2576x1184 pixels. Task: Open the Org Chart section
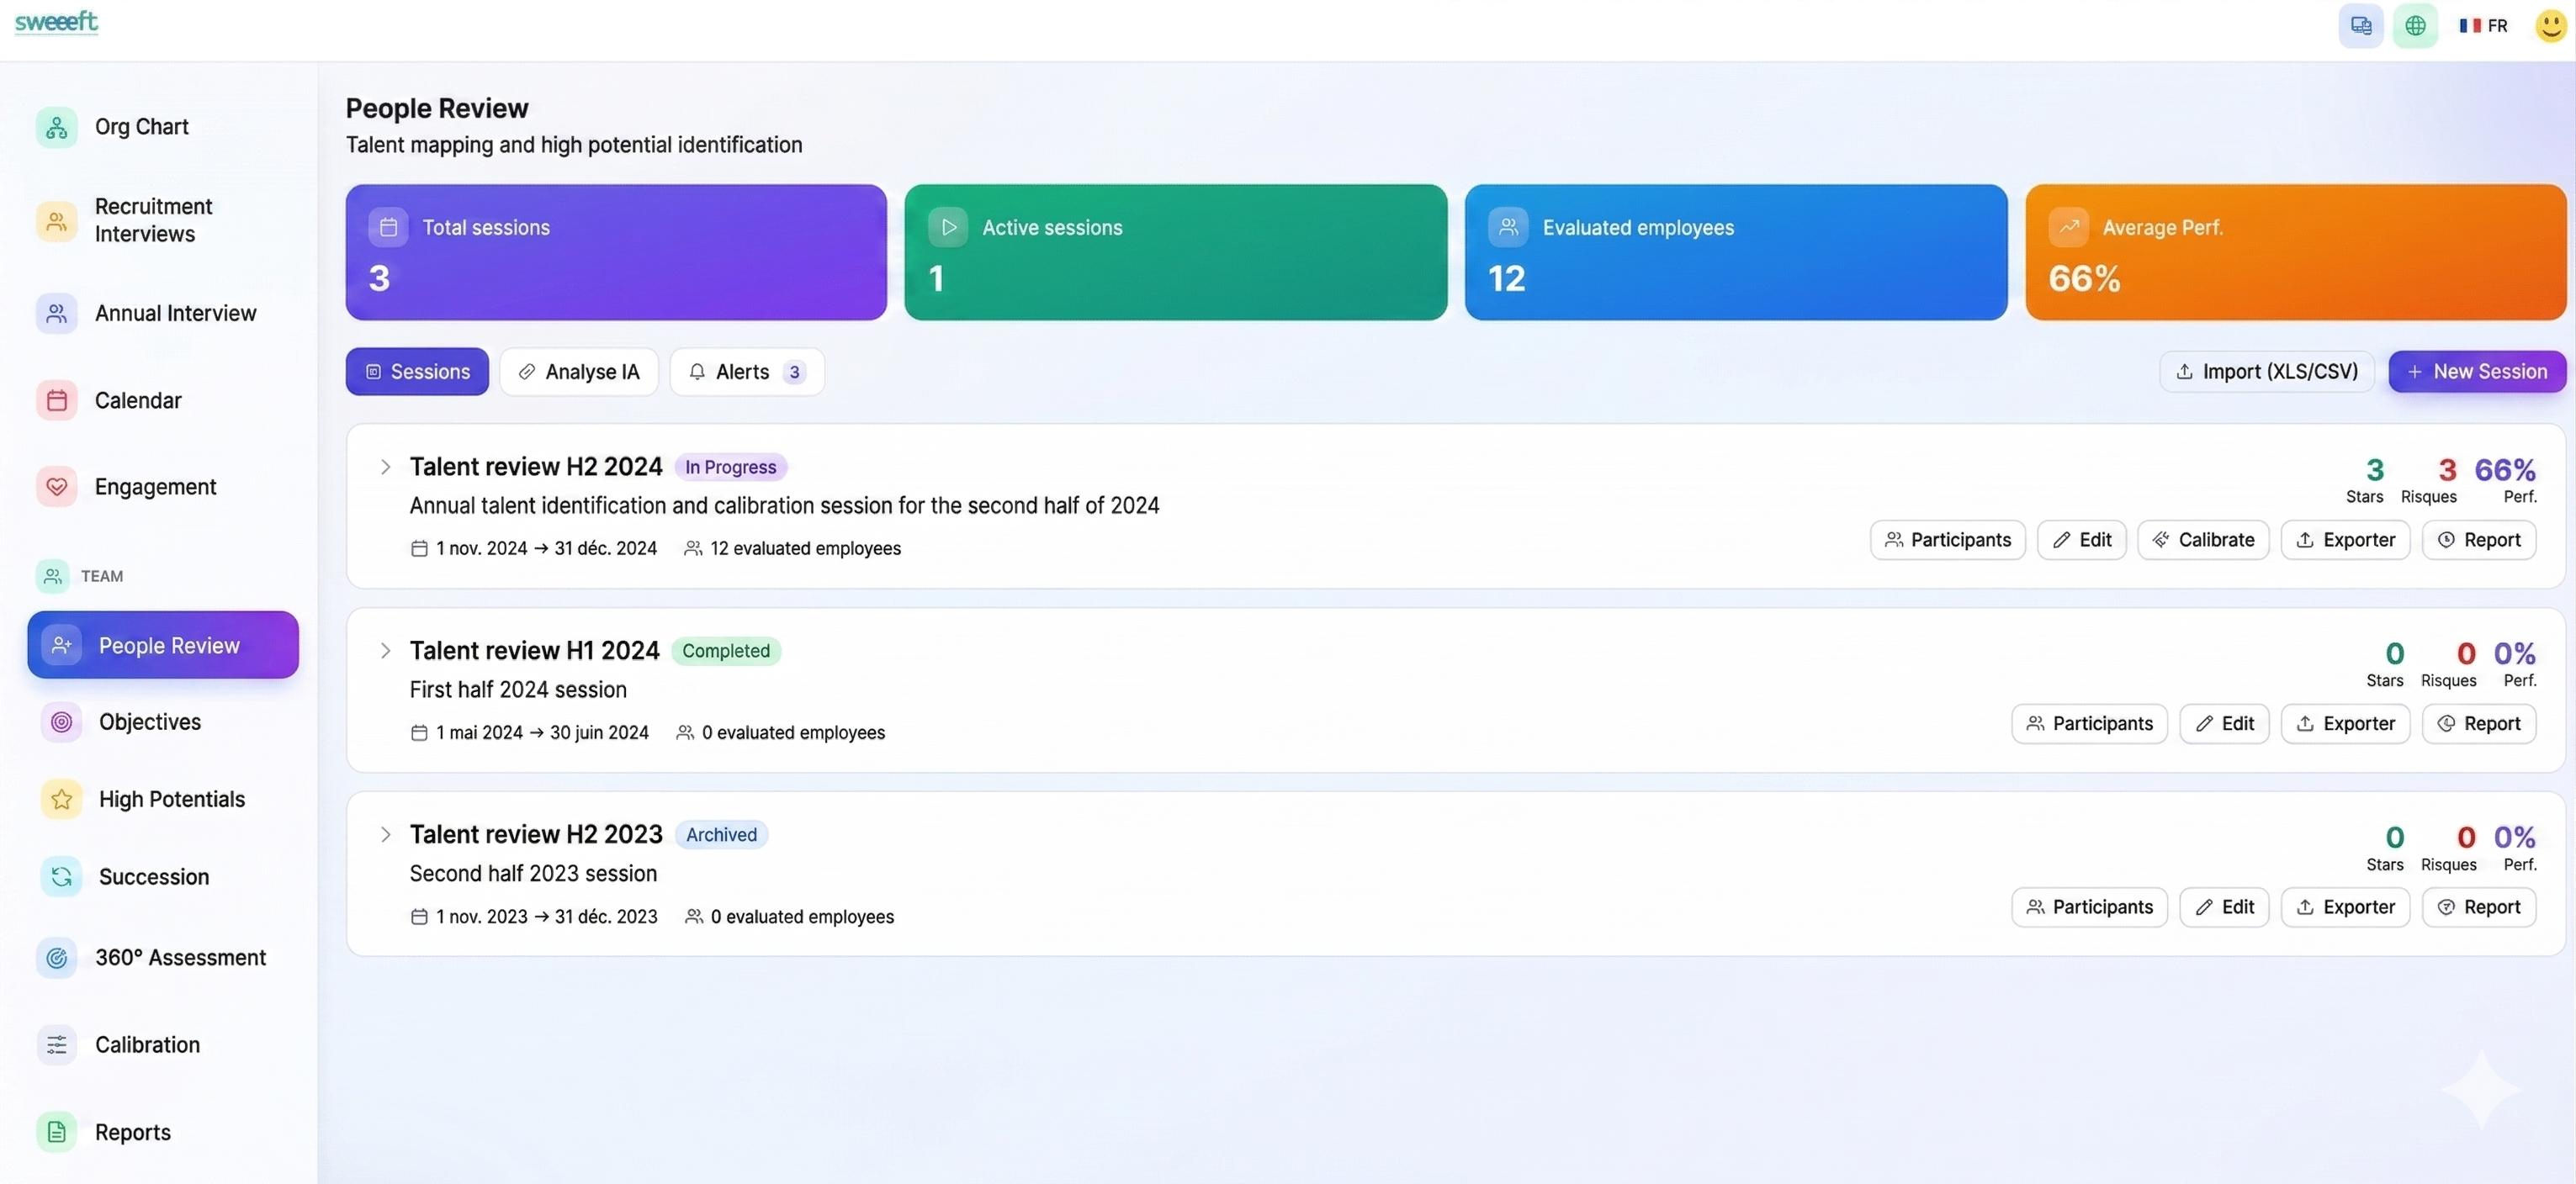[141, 126]
